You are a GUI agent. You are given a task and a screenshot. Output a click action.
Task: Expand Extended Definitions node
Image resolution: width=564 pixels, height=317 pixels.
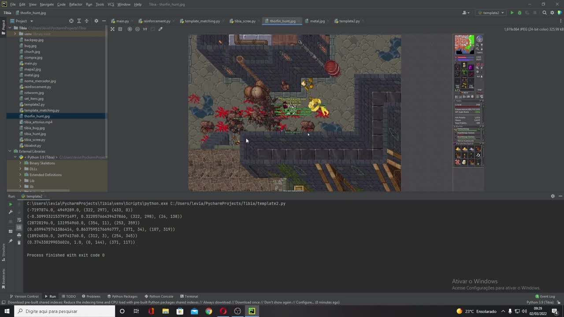pos(20,175)
